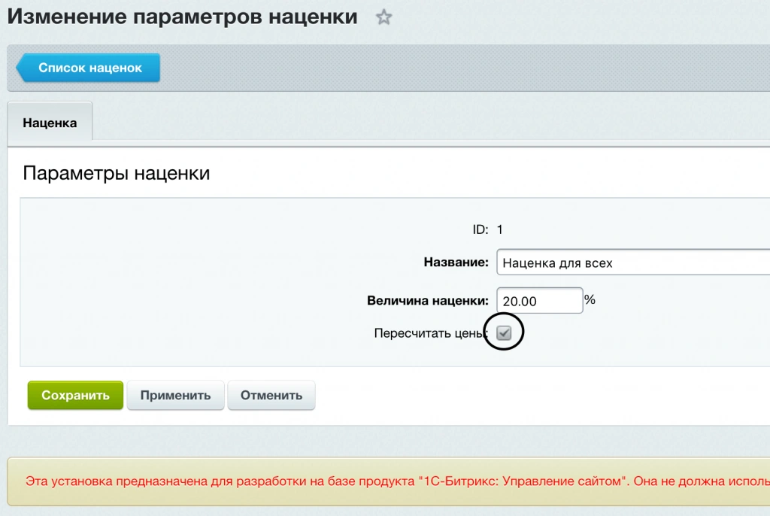Edit the Название input field
The width and height of the screenshot is (770, 516).
click(x=633, y=263)
